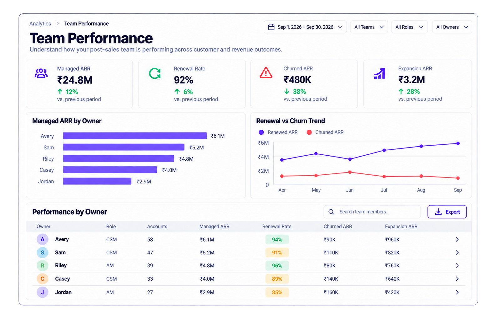The width and height of the screenshot is (496, 310).
Task: Open Casey's row details chevron
Action: coord(457,279)
